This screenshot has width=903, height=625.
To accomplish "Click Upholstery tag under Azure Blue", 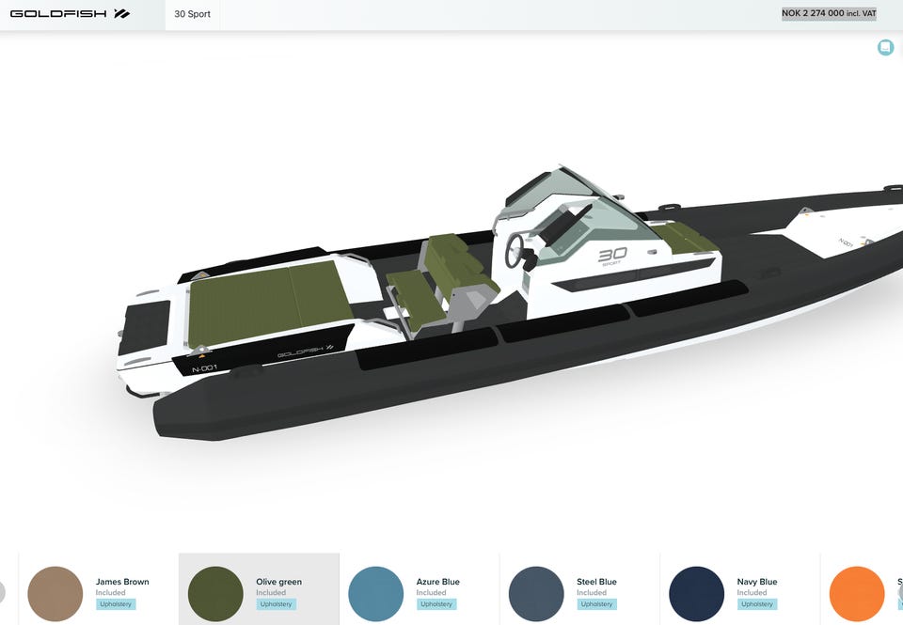I will click(x=436, y=604).
